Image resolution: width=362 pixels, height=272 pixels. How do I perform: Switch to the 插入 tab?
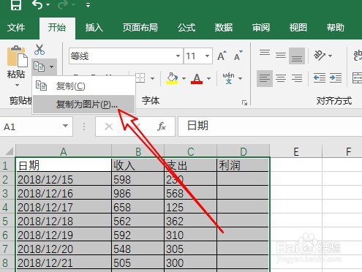94,28
